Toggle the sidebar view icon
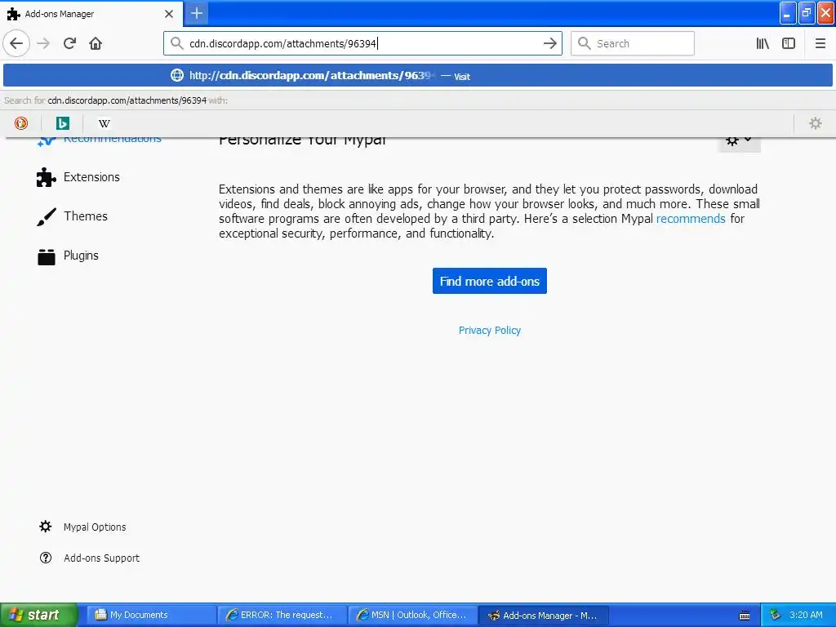836x627 pixels. (789, 43)
